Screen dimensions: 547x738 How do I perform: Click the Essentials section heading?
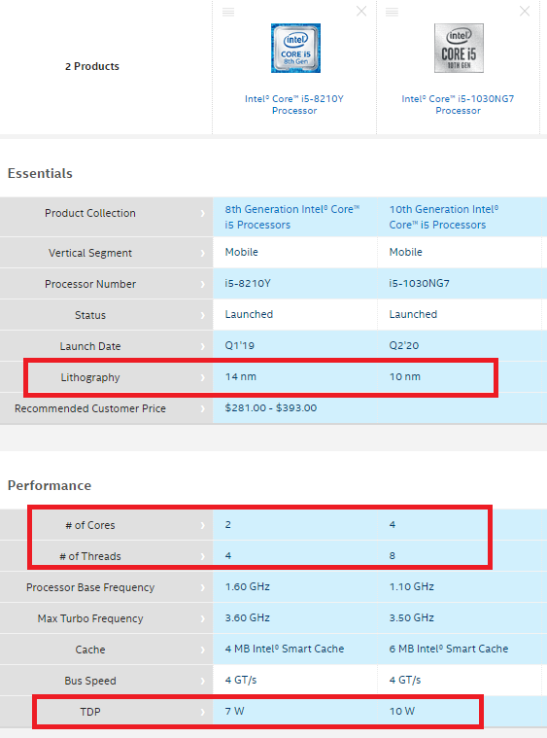click(40, 173)
